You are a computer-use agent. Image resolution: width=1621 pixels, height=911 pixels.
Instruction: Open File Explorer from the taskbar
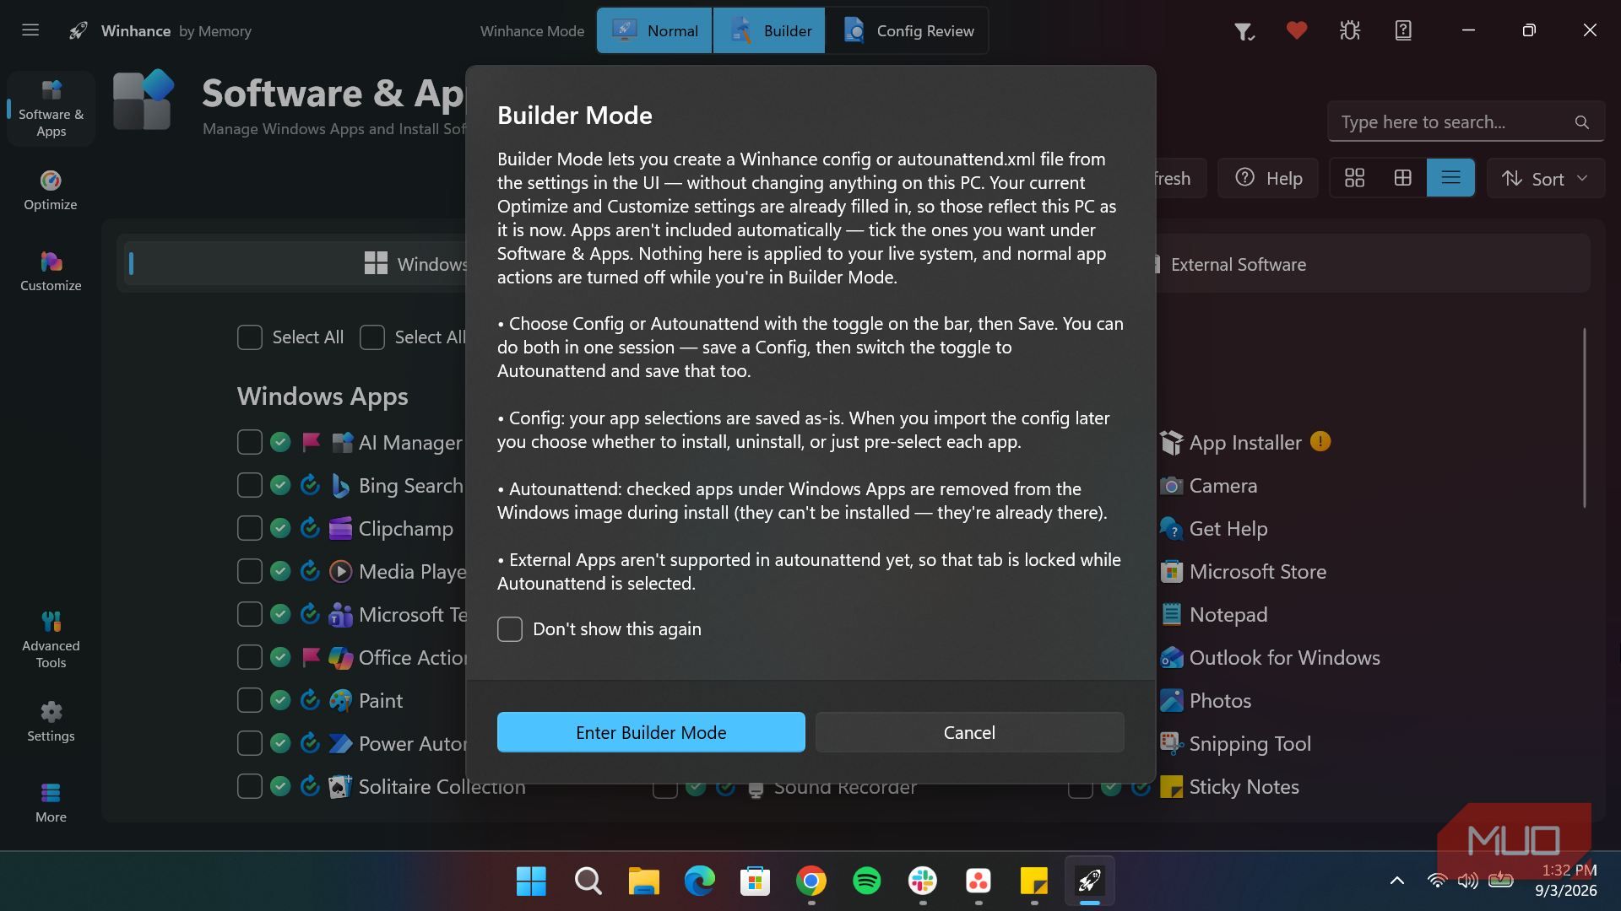tap(643, 881)
